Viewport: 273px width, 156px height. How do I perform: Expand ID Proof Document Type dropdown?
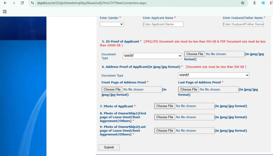pos(152,56)
